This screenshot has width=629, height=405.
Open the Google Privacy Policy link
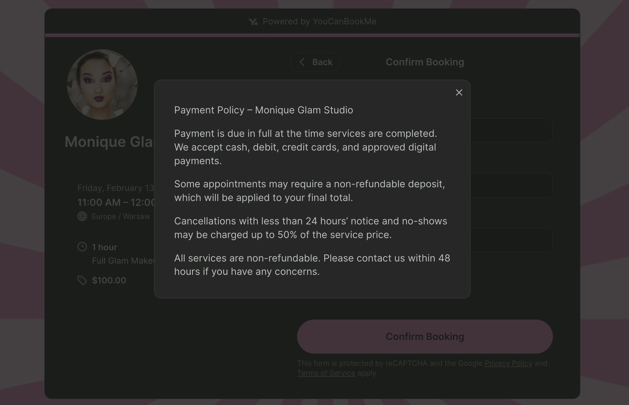coord(508,363)
